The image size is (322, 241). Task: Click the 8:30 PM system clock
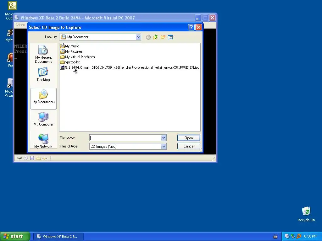click(310, 236)
